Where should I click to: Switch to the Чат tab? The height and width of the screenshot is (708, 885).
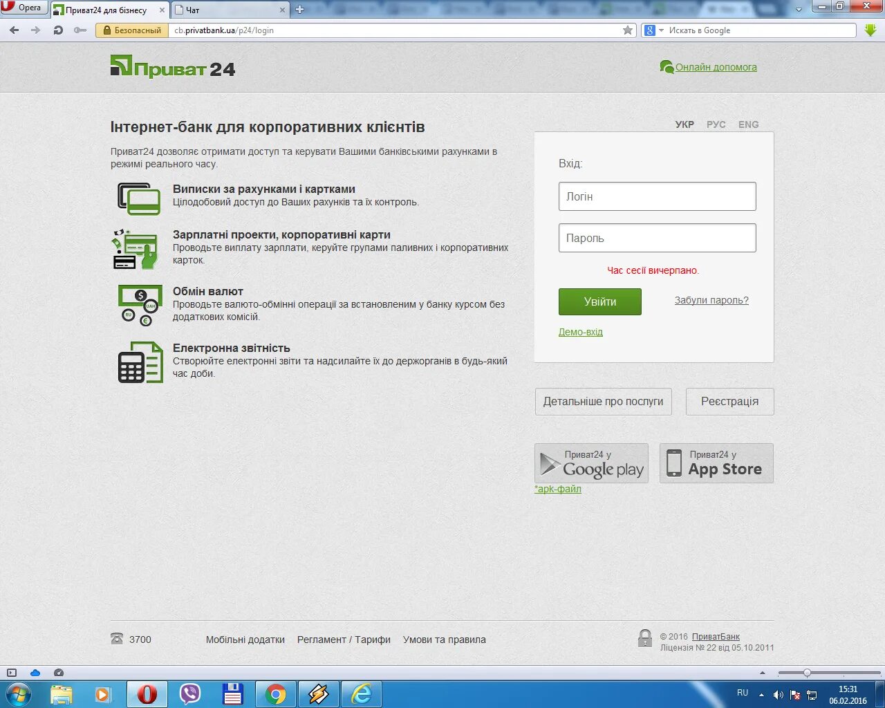coord(230,10)
